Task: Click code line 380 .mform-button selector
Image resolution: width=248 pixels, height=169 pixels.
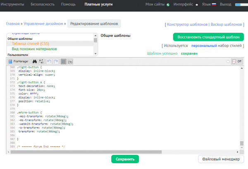Action: (x=29, y=112)
